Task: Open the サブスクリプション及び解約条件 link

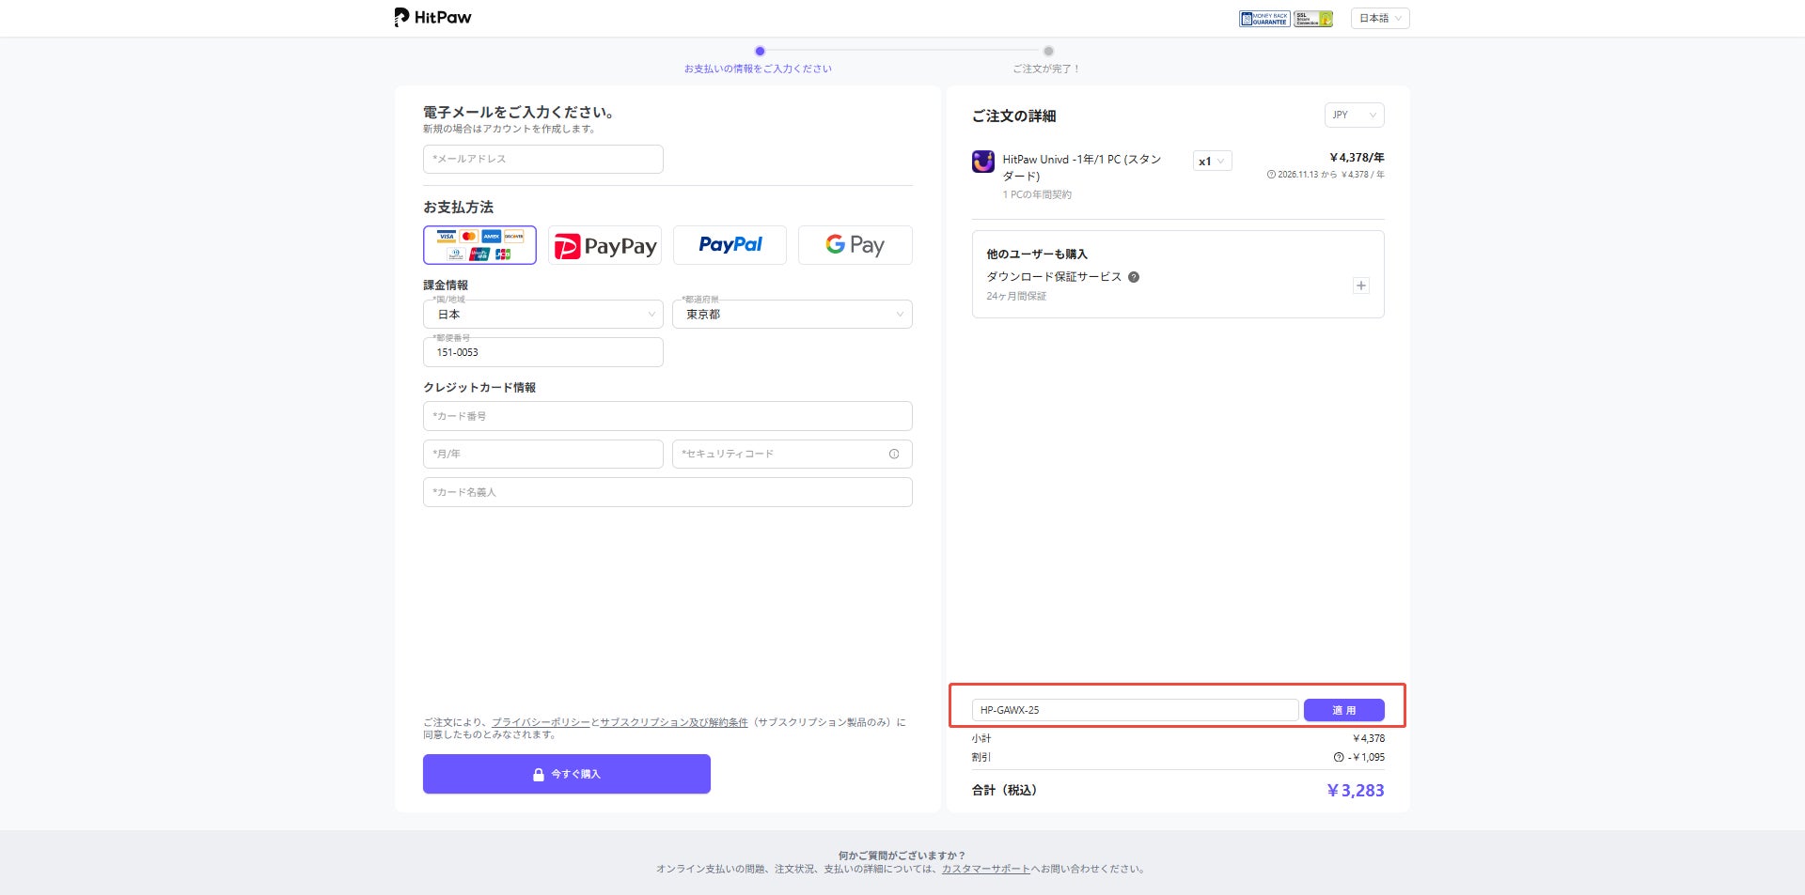Action: tap(674, 722)
